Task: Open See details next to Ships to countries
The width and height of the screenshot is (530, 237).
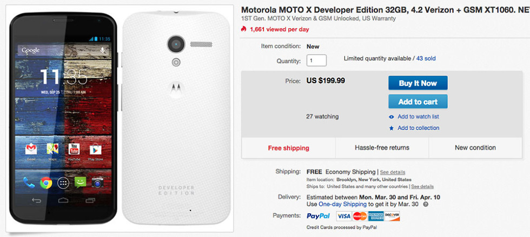Action: click(422, 186)
